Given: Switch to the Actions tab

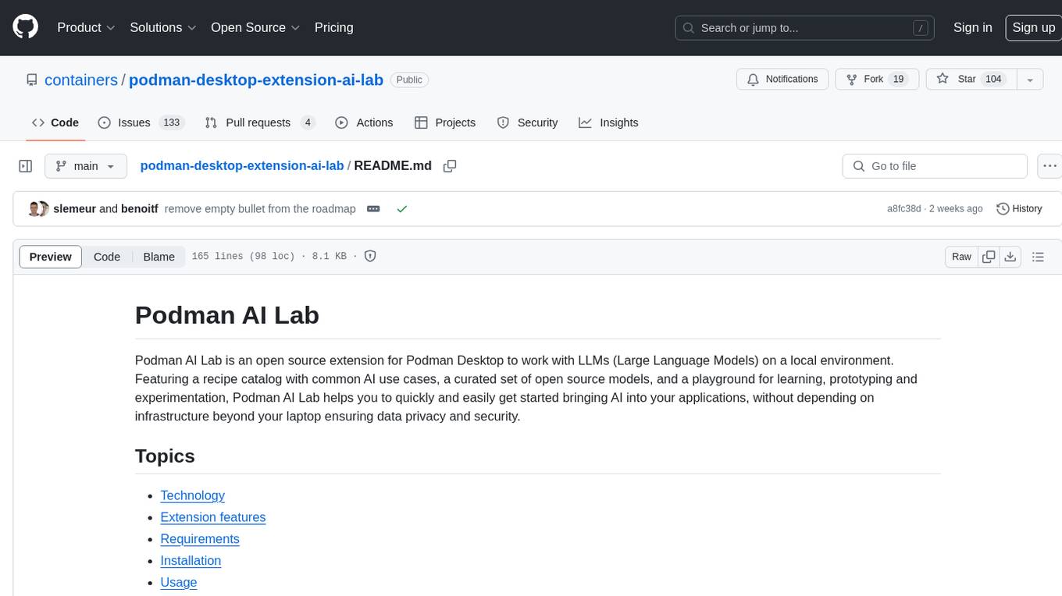Looking at the screenshot, I should [x=364, y=122].
